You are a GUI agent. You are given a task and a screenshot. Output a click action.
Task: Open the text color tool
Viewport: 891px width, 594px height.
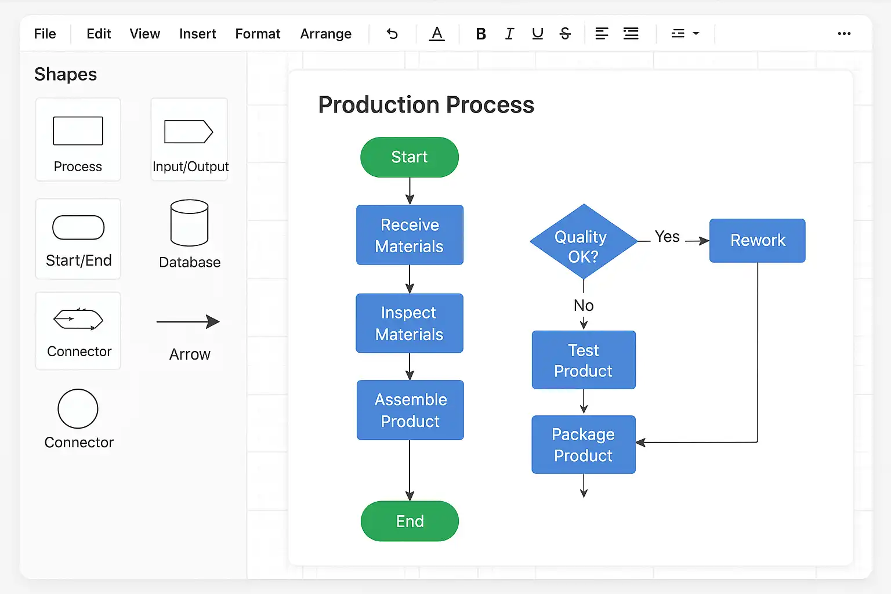tap(437, 34)
